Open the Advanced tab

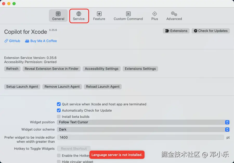(x=174, y=16)
